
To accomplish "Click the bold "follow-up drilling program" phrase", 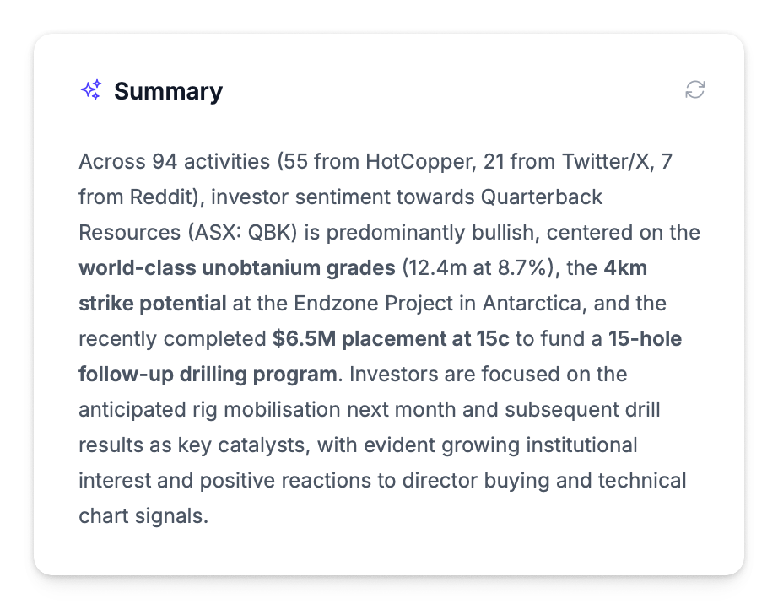I will point(208,374).
